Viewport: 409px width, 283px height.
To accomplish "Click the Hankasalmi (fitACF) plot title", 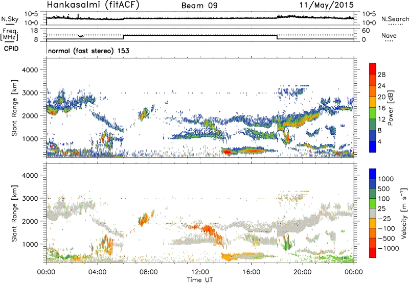I will coord(93,5).
